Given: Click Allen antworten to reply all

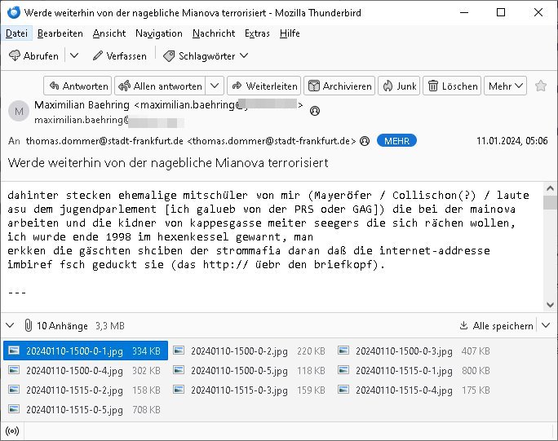Looking at the screenshot, I should [160, 86].
